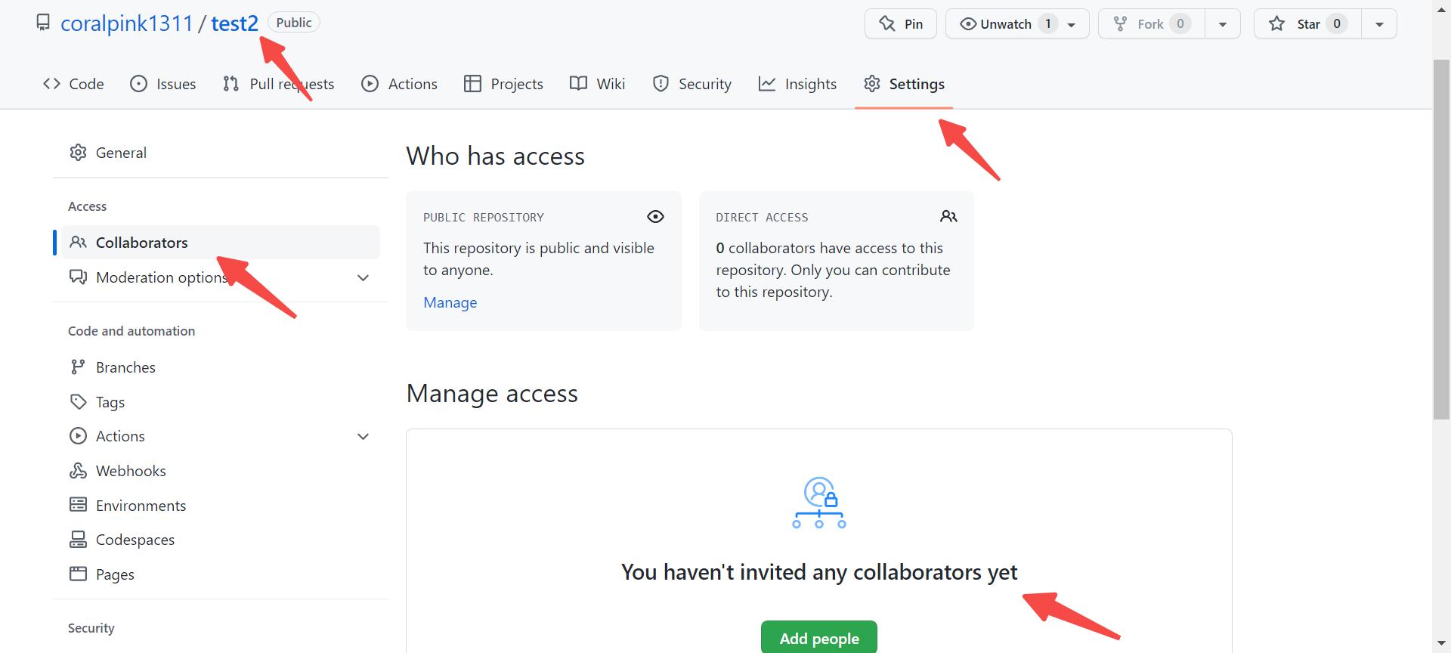Click the Security shield icon
Viewport: 1451px width, 653px height.
(x=661, y=84)
